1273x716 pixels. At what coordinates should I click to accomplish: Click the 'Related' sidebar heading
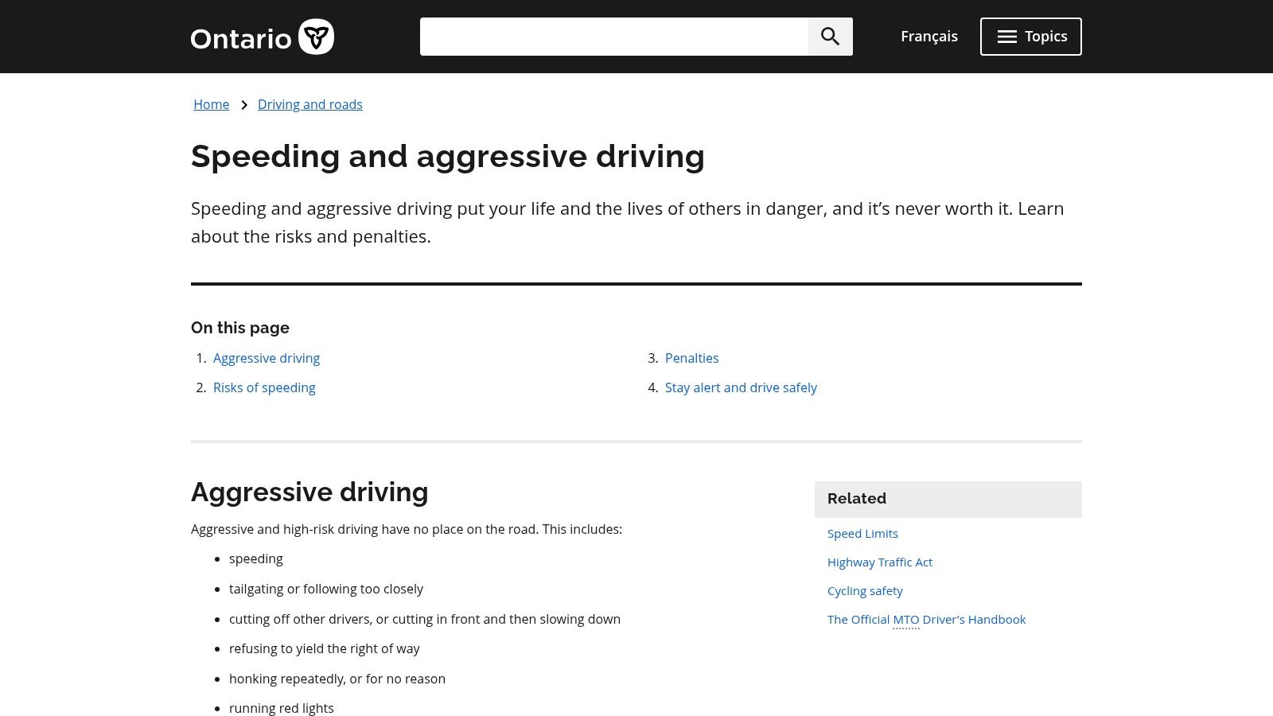click(857, 498)
